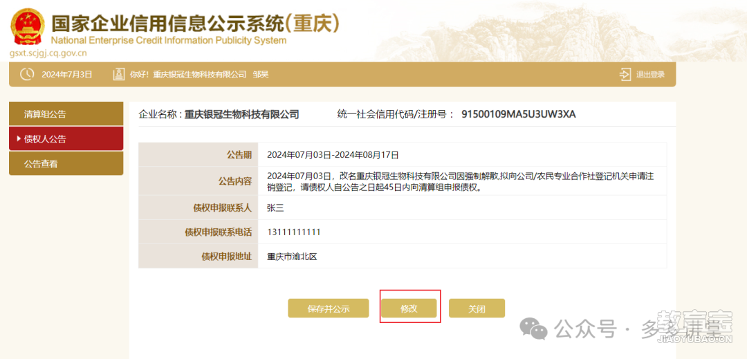Select the 债权人公告 menu item

click(66, 138)
